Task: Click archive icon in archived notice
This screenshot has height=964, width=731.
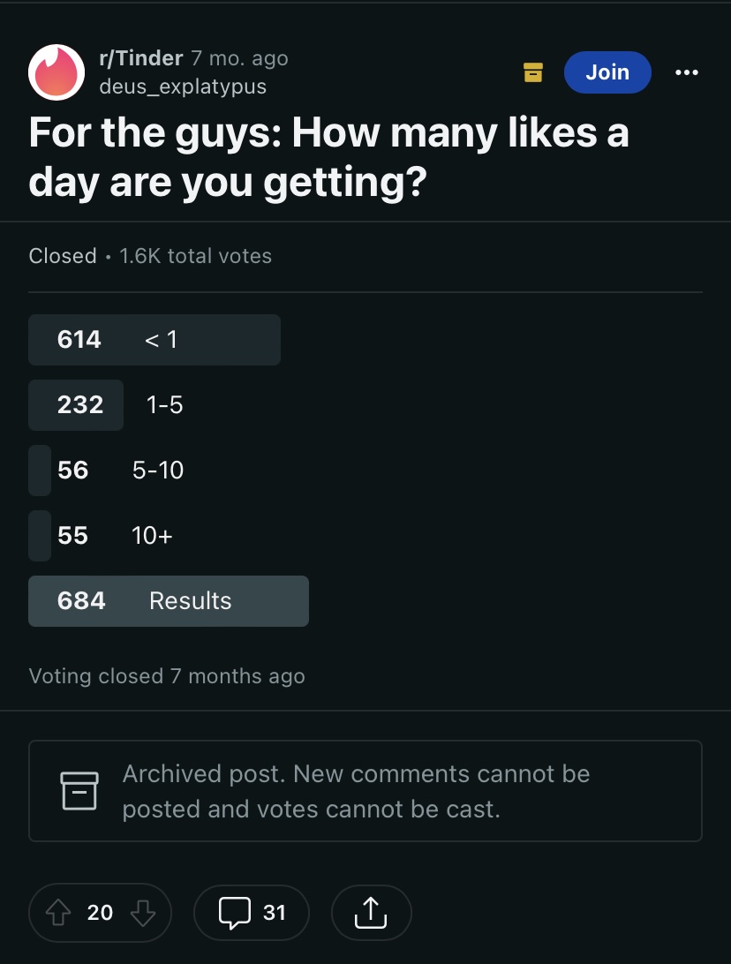Action: click(79, 791)
